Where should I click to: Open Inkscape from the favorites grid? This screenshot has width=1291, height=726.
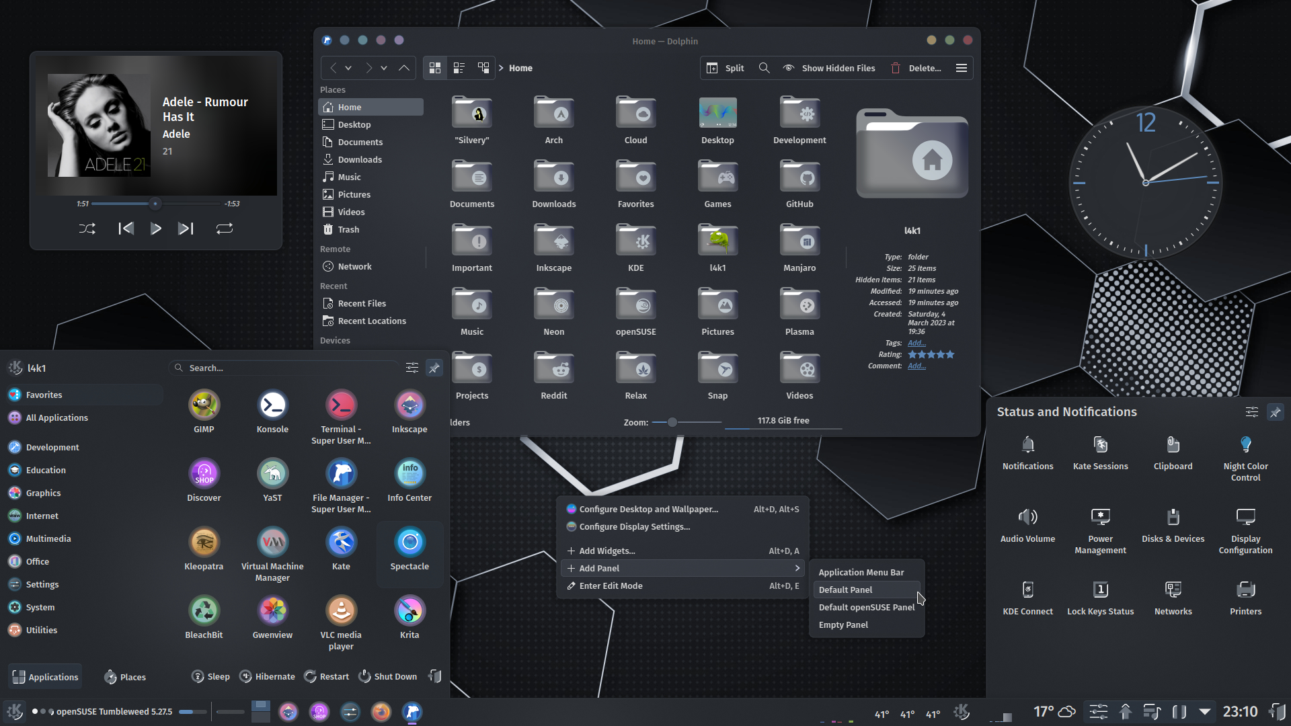409,412
